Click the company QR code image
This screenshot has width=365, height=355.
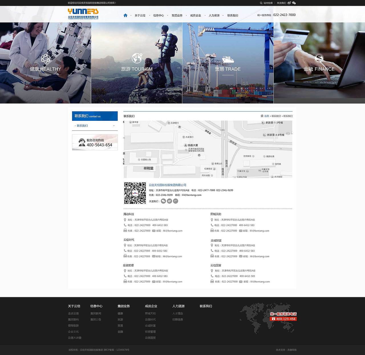tap(135, 193)
